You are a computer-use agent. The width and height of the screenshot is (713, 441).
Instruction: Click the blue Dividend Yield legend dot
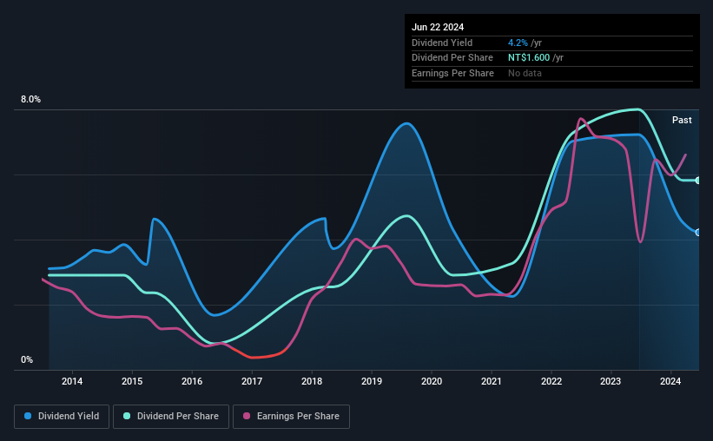tap(28, 416)
